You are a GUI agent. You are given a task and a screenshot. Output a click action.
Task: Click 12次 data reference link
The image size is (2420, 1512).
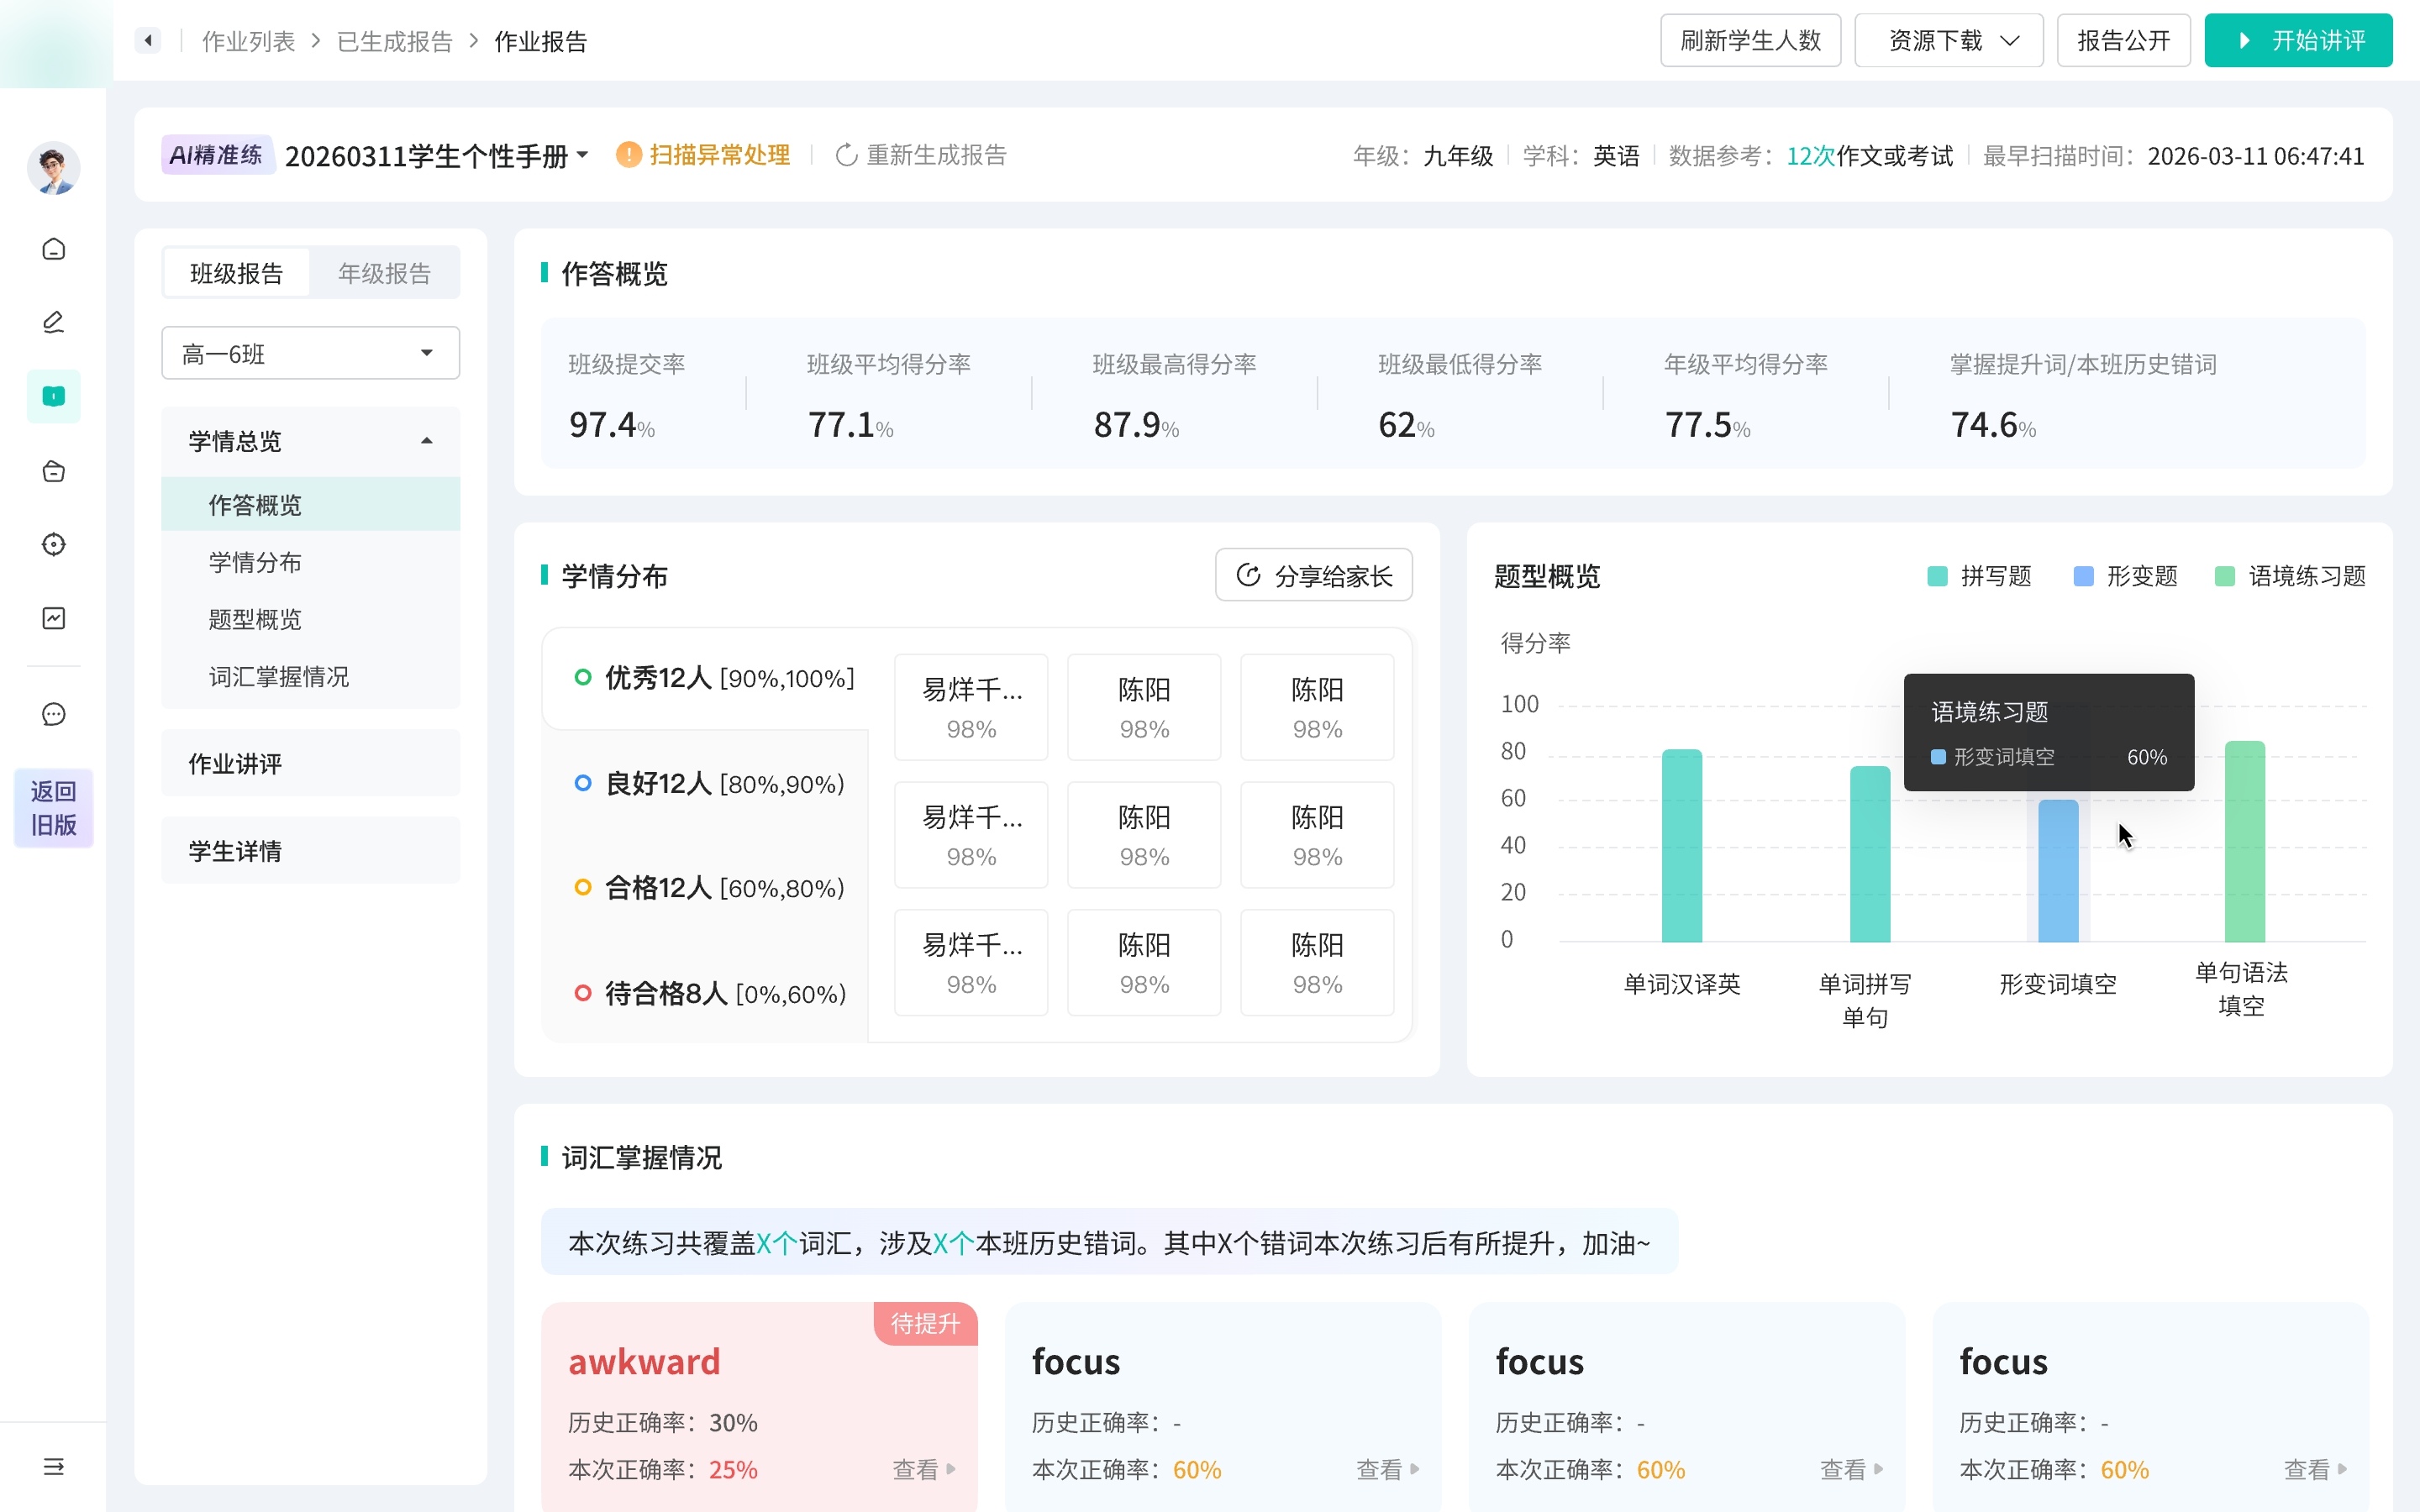[x=1810, y=156]
